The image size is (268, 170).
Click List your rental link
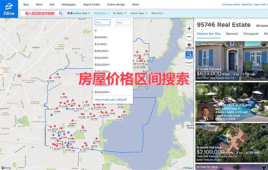coord(231,5)
